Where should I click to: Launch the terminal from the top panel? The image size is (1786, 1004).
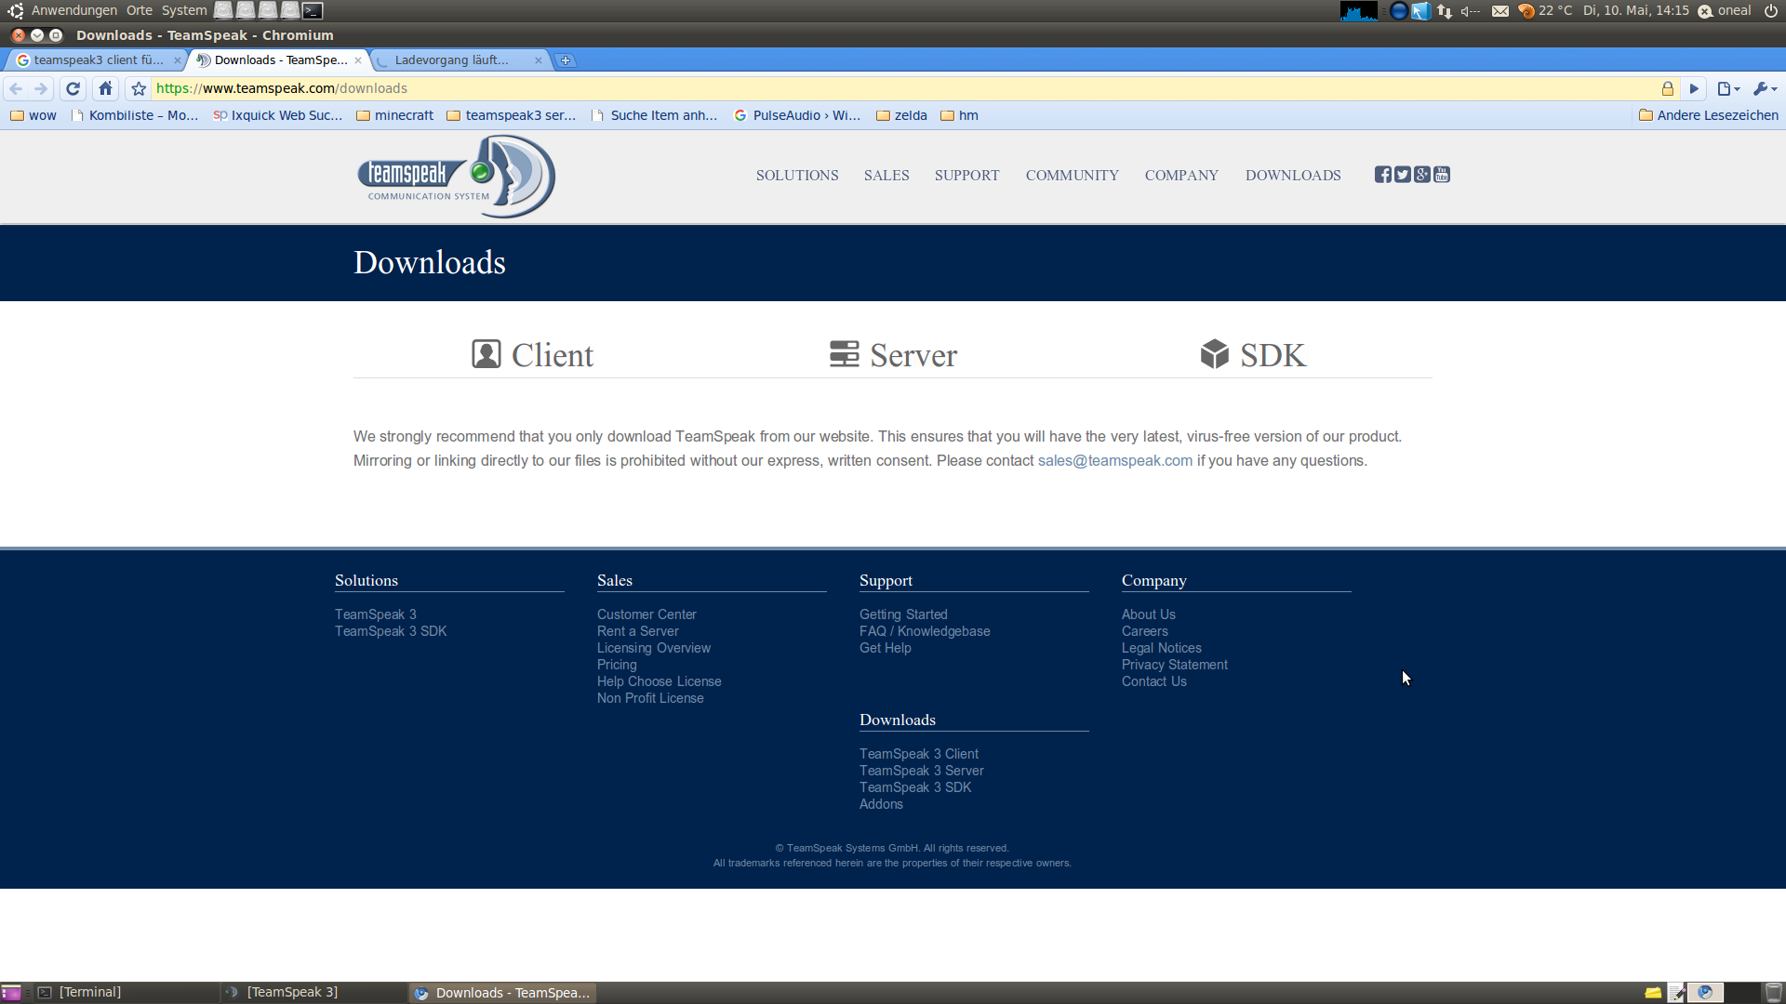(313, 10)
